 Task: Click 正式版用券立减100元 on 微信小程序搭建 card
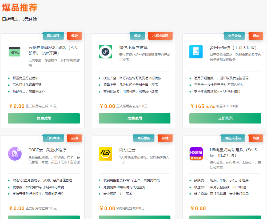coord(132,106)
